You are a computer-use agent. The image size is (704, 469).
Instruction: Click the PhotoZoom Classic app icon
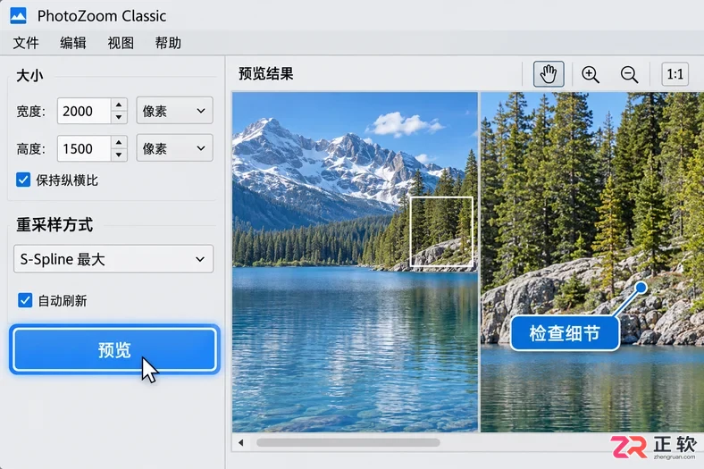coord(18,16)
